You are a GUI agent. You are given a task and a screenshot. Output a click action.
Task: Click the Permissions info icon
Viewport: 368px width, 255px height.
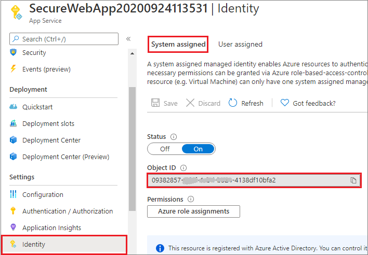click(x=191, y=200)
